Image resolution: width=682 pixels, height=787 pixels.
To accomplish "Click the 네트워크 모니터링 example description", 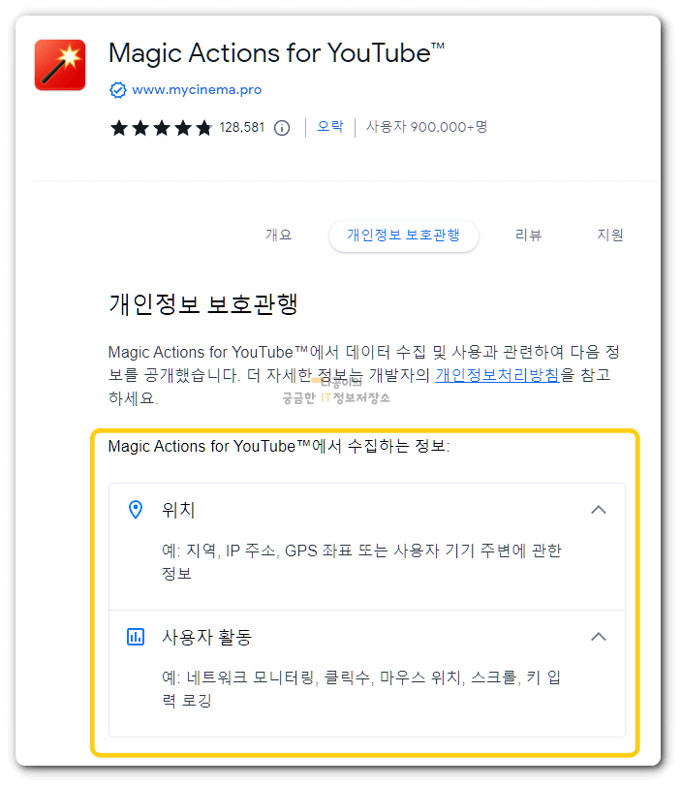I will click(361, 689).
